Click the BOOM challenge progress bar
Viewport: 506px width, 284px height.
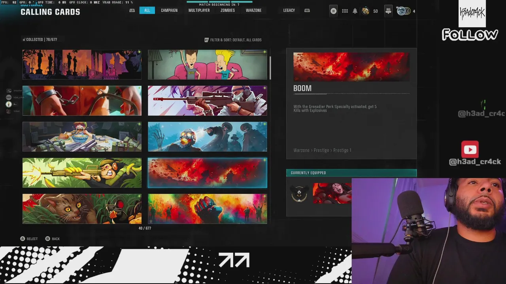351,94
